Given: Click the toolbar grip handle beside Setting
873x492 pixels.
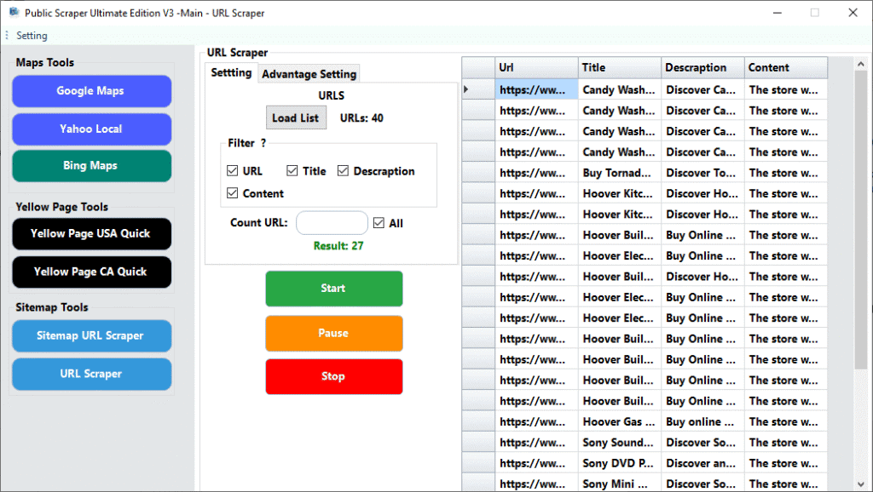Looking at the screenshot, I should [7, 36].
